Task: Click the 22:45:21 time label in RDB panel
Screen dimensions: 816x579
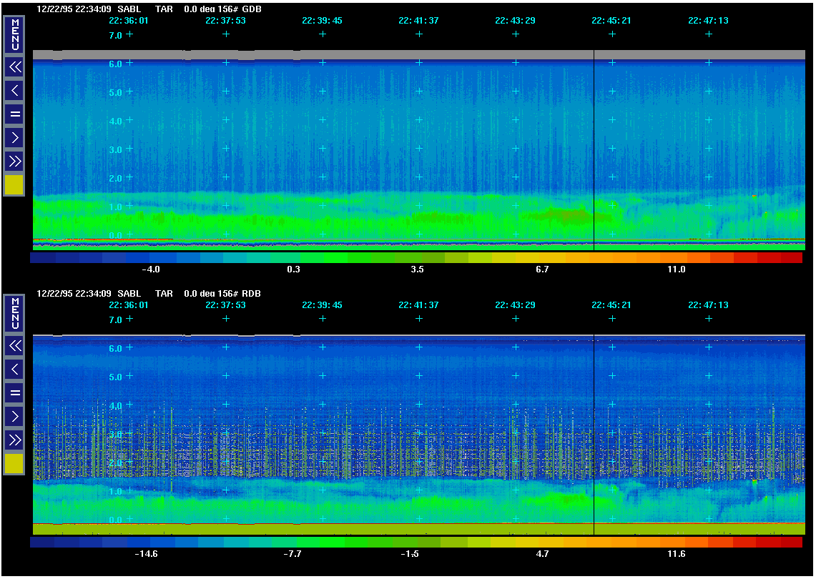Action: click(x=611, y=305)
